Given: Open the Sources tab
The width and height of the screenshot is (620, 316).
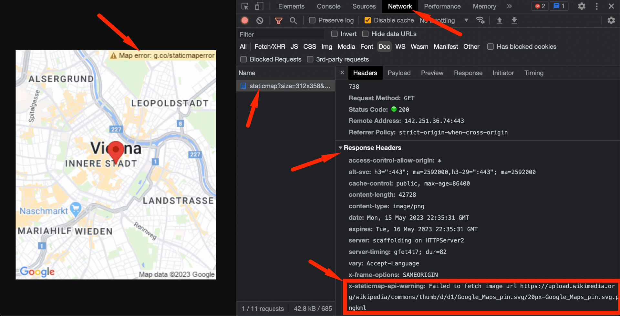Looking at the screenshot, I should pos(364,6).
